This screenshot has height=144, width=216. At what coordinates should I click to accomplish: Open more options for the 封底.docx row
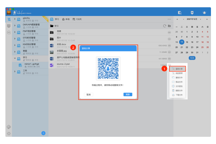pos(169,45)
